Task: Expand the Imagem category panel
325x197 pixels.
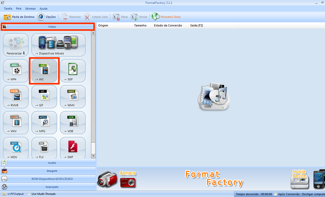Action: [48, 171]
